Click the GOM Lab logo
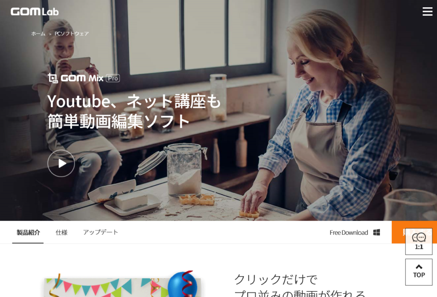This screenshot has width=437, height=297. 35,12
